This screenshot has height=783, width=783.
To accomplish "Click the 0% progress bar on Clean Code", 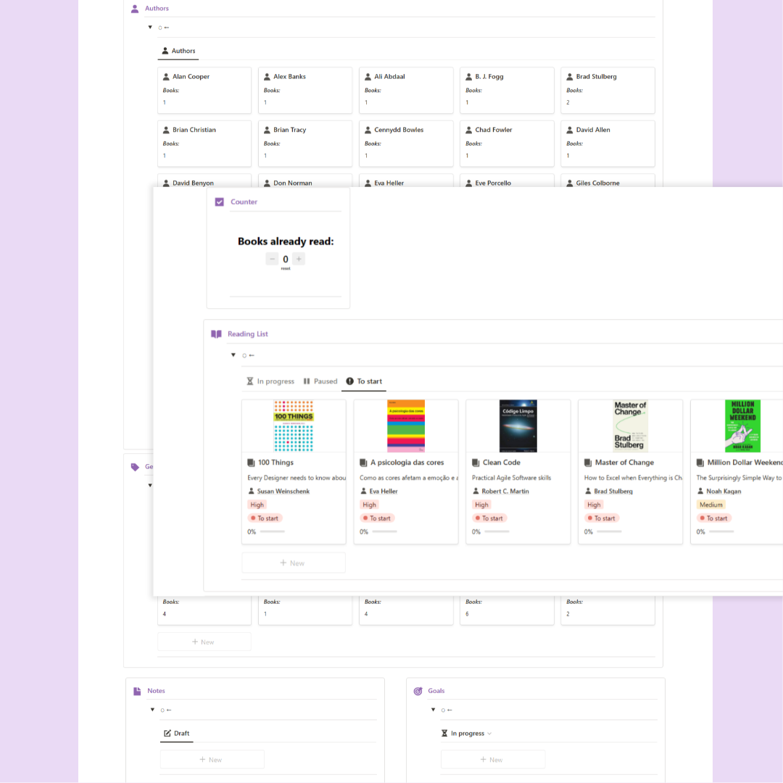I will click(x=497, y=532).
